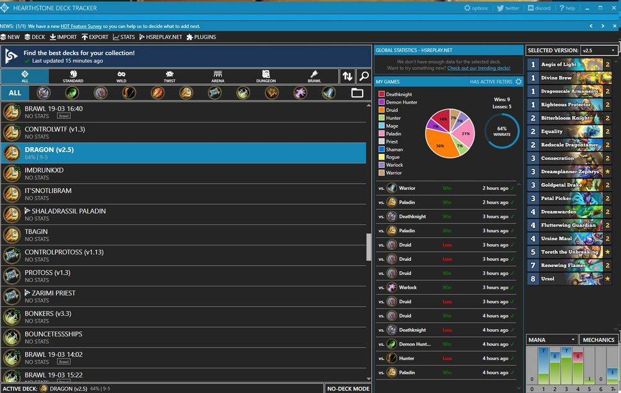Filter decks by Shaman class icon
The image size is (621, 393).
[x=272, y=93]
